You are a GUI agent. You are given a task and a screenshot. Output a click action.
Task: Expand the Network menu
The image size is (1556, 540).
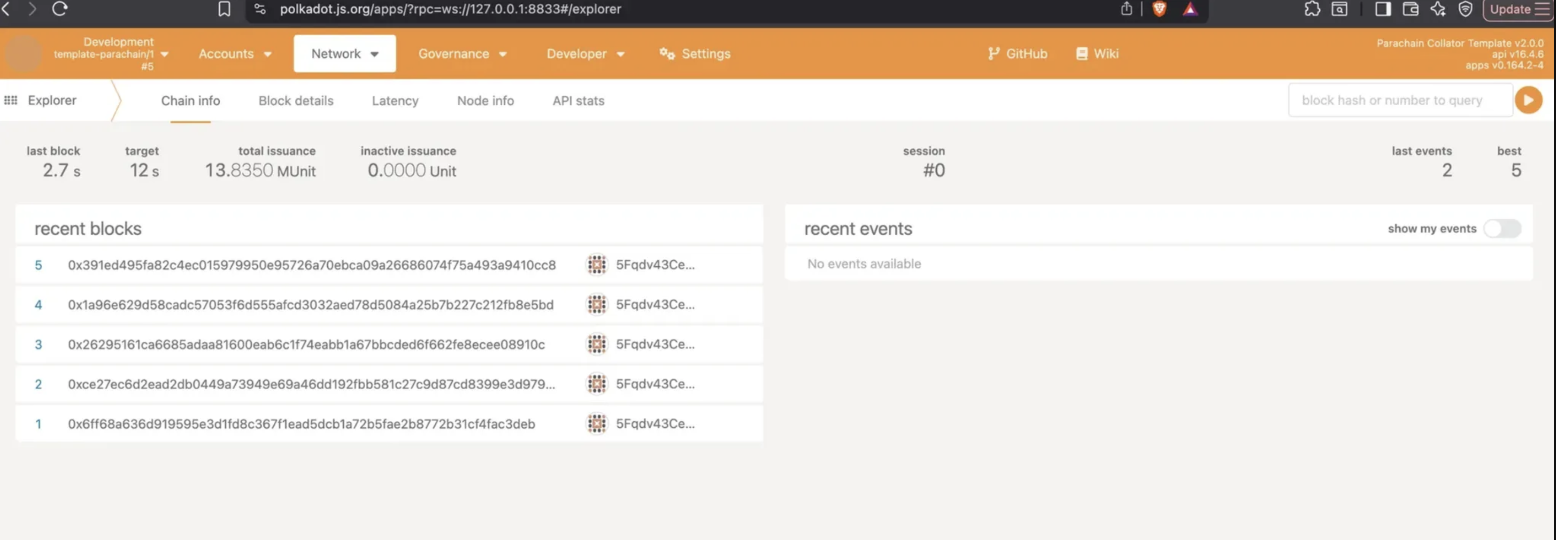click(x=344, y=54)
